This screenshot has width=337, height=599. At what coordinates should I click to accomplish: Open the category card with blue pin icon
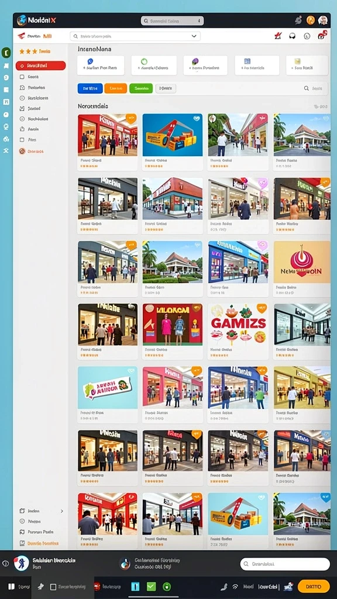[101, 65]
